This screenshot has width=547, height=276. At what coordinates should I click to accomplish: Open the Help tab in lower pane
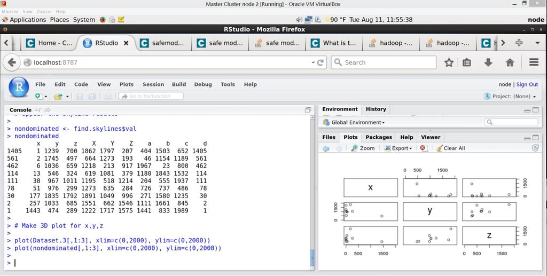407,137
